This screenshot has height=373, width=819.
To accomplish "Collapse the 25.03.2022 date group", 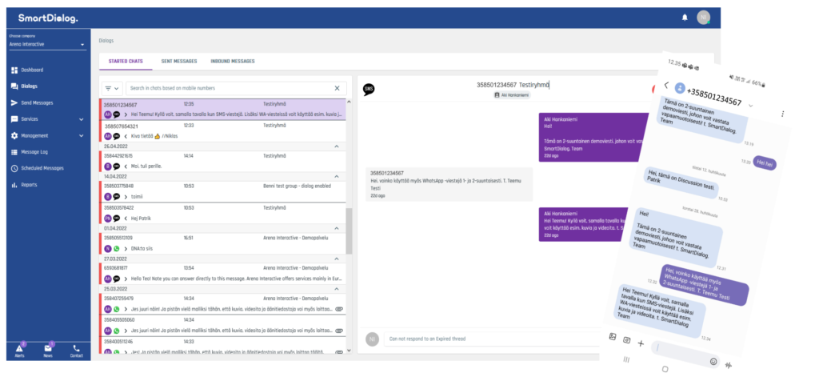I will tap(337, 289).
